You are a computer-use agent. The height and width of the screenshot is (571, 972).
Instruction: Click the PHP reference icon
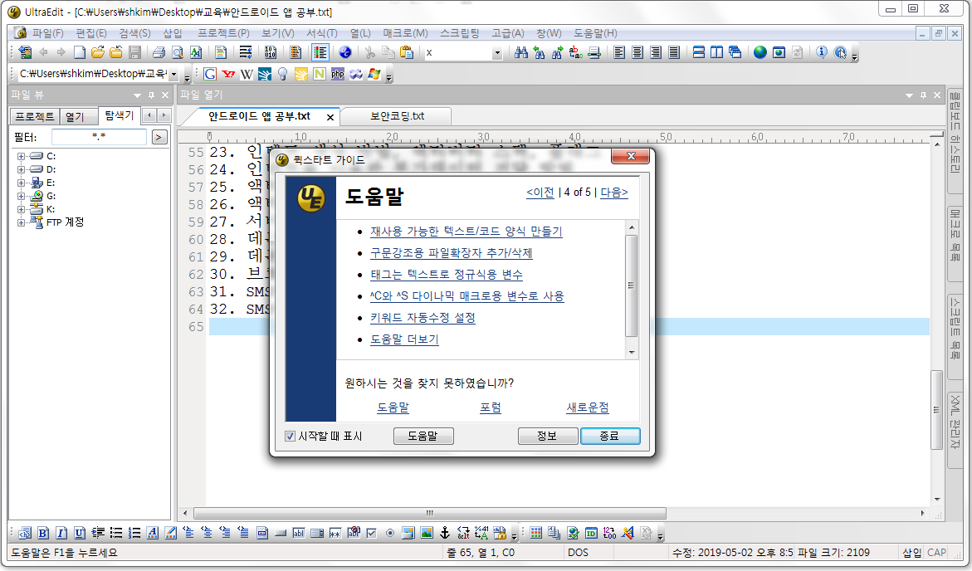tap(337, 75)
